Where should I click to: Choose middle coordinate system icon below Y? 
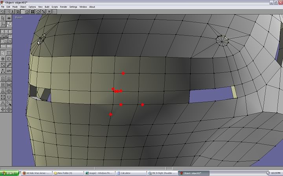(6, 36)
